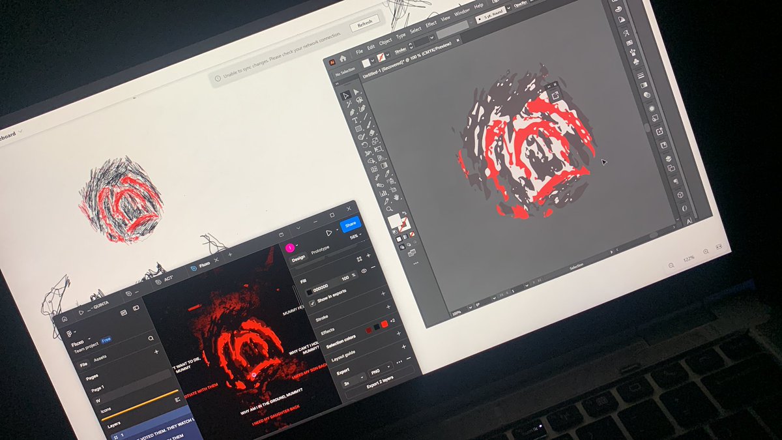
Task: Open Edit Toolbar three-dots in Illustrator
Action: [x=416, y=263]
